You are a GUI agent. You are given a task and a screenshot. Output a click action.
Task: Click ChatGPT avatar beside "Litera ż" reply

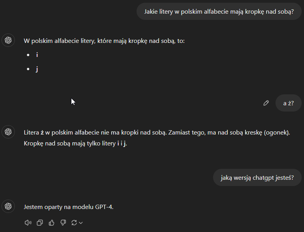8,132
